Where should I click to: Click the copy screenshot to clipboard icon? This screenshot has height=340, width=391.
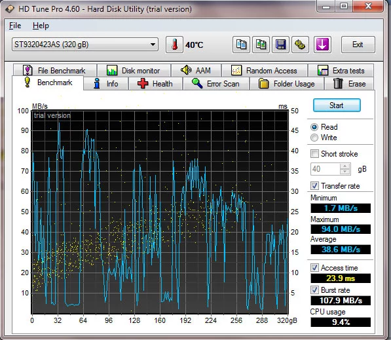point(261,45)
